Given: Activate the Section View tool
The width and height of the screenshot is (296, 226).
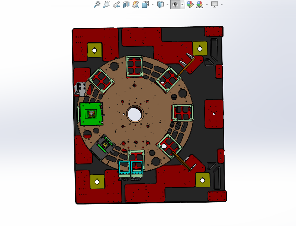Looking at the screenshot, I should [x=126, y=4].
